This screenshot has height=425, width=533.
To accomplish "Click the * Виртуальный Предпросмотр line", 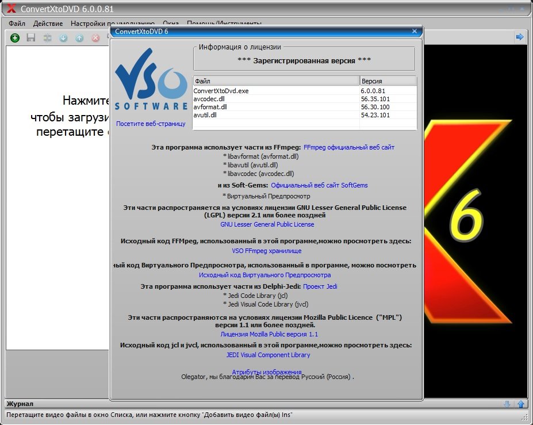I will coord(266,196).
